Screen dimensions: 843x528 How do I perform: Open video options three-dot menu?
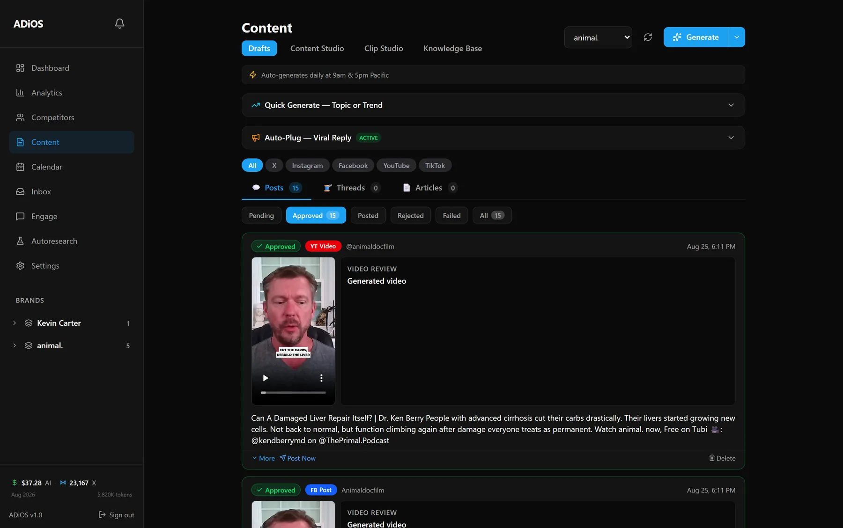tap(321, 378)
